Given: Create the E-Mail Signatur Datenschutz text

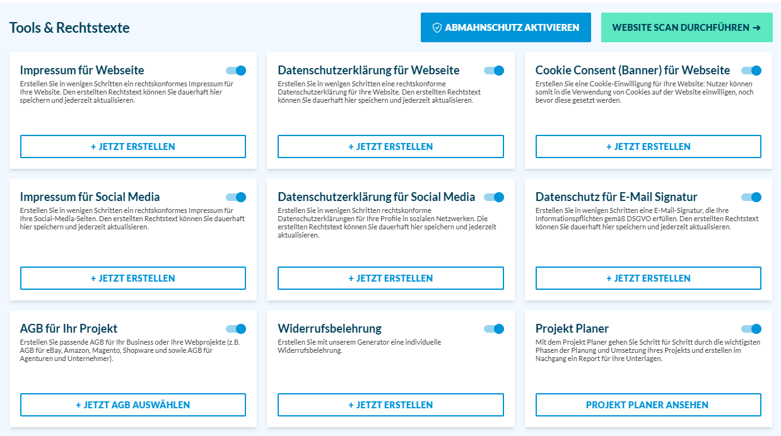Looking at the screenshot, I should (x=648, y=278).
